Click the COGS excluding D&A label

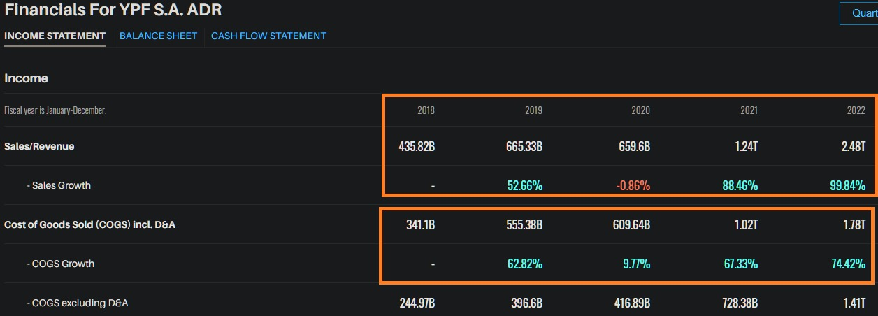coord(77,303)
